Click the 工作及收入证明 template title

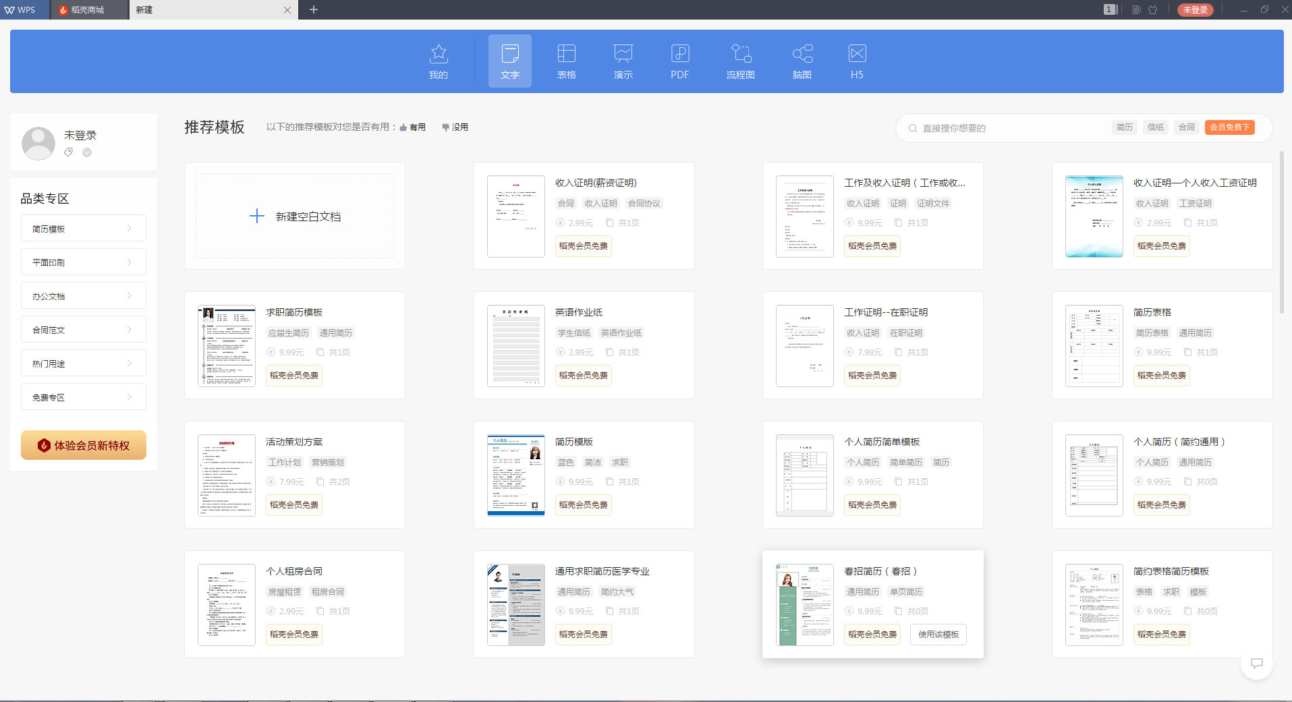click(x=905, y=183)
